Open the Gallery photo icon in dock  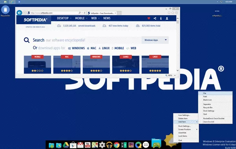click(131, 145)
